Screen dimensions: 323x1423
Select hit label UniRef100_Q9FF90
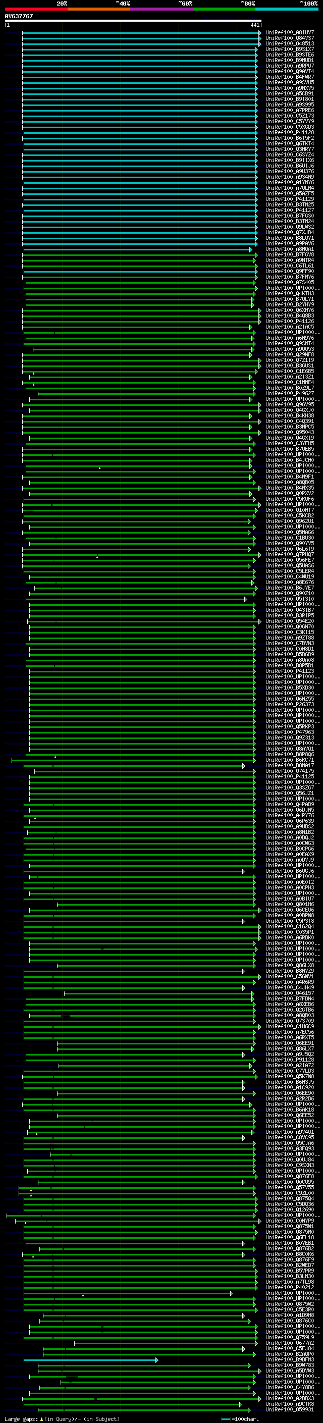point(290,271)
